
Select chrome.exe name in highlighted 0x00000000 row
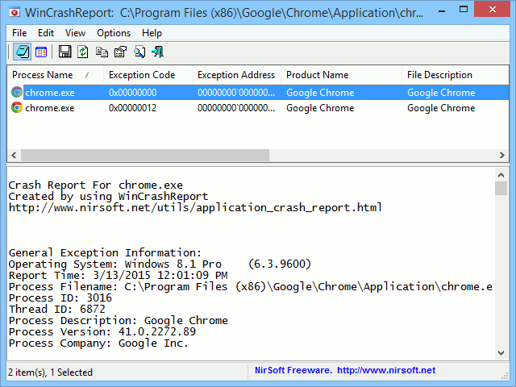pyautogui.click(x=50, y=93)
